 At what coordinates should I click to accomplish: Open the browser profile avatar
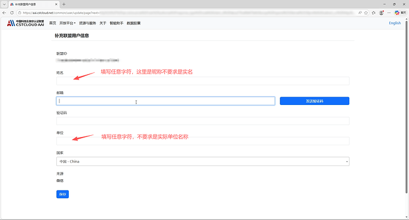coord(381,12)
